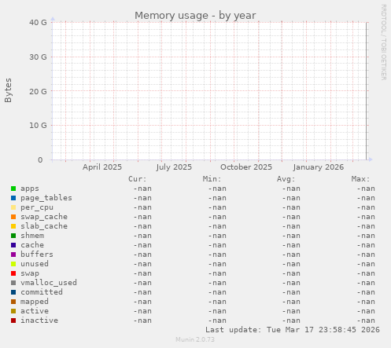Image resolution: width=391 pixels, height=348 pixels.
Task: Click the 'shmem' legend label
Action: (32, 236)
